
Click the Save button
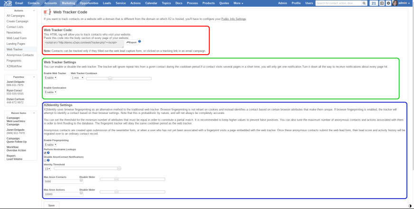pyautogui.click(x=51, y=205)
